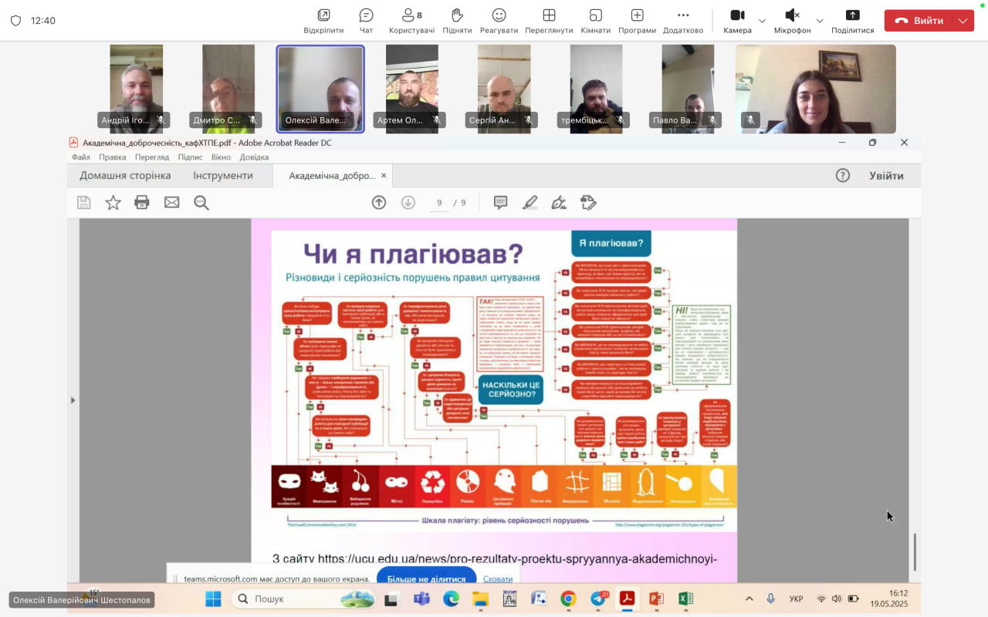Open the Apps panel

pos(637,21)
